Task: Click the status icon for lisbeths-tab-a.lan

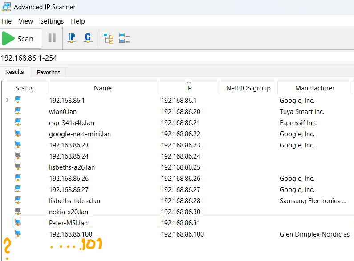Action: 18,200
